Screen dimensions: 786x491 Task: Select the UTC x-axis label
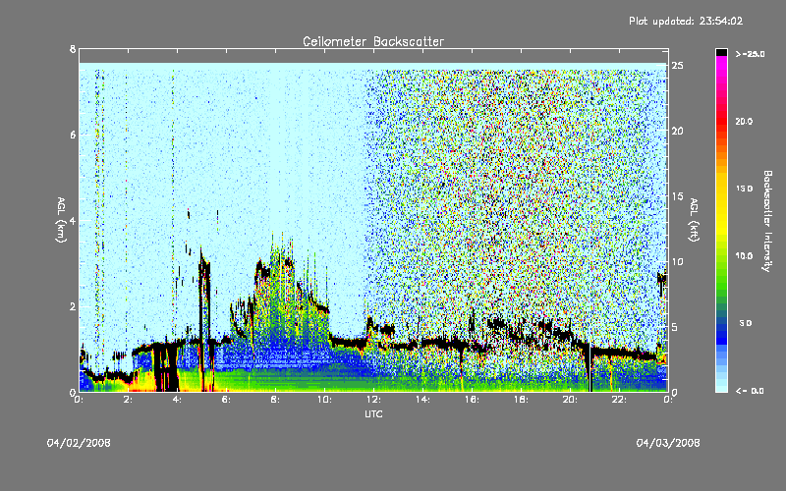click(373, 413)
